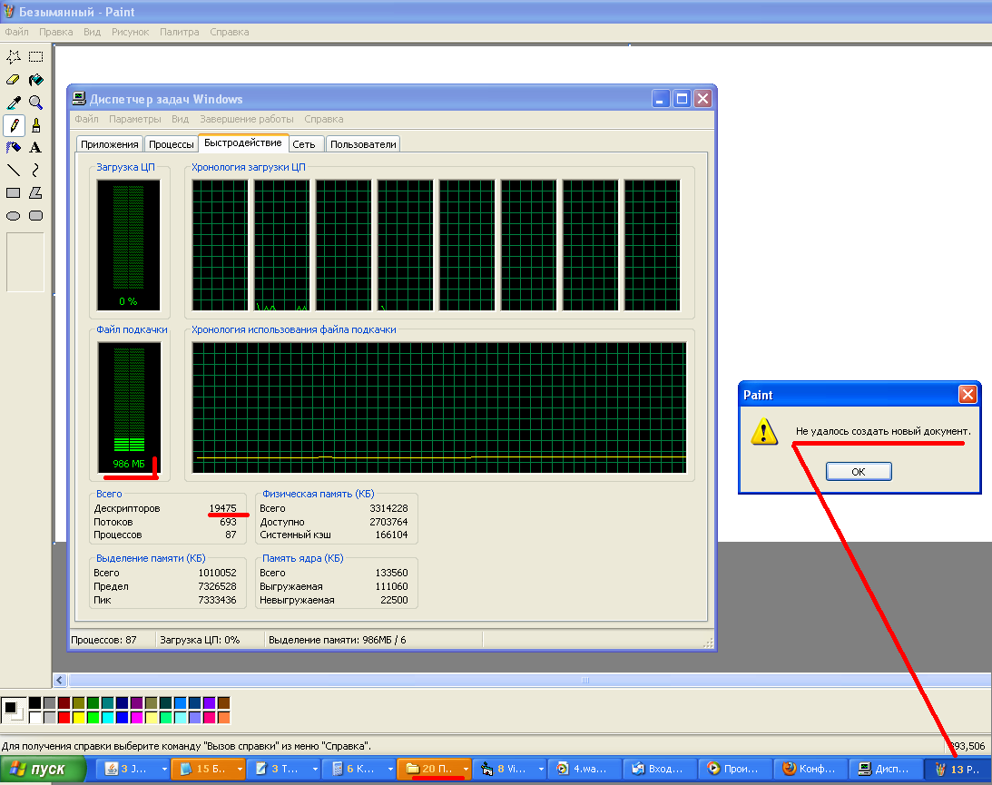Screen dimensions: 992x785
Task: Pick the Fill With Color bucket tool
Action: (x=36, y=80)
